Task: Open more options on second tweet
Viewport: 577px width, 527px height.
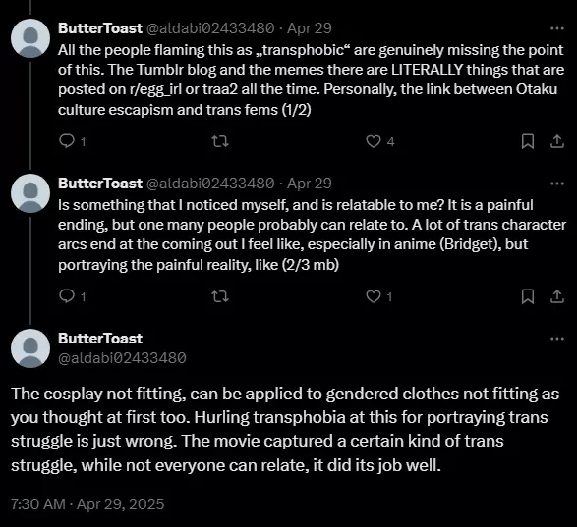Action: pos(557,184)
